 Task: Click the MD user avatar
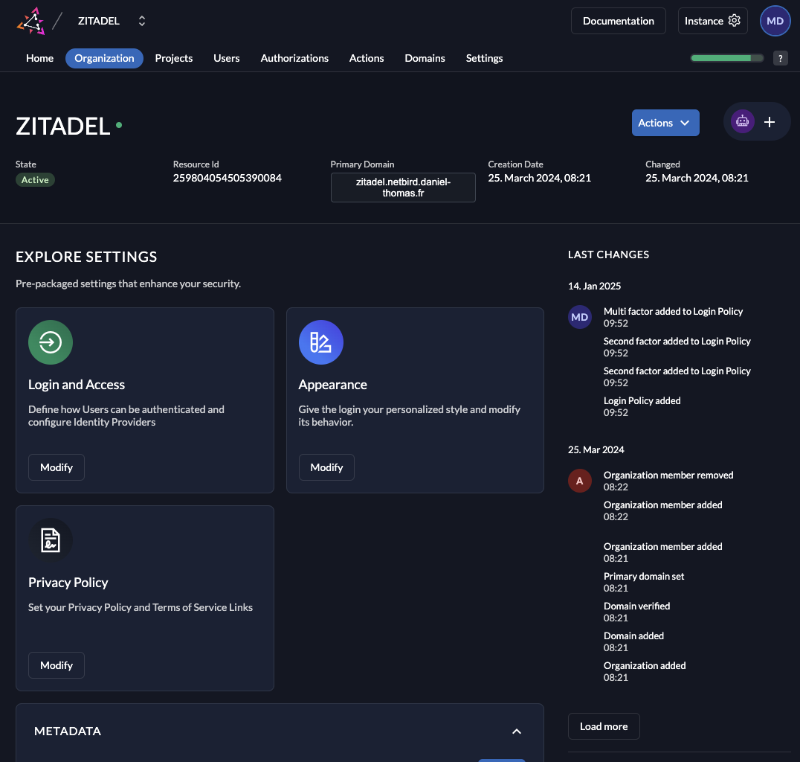(775, 20)
